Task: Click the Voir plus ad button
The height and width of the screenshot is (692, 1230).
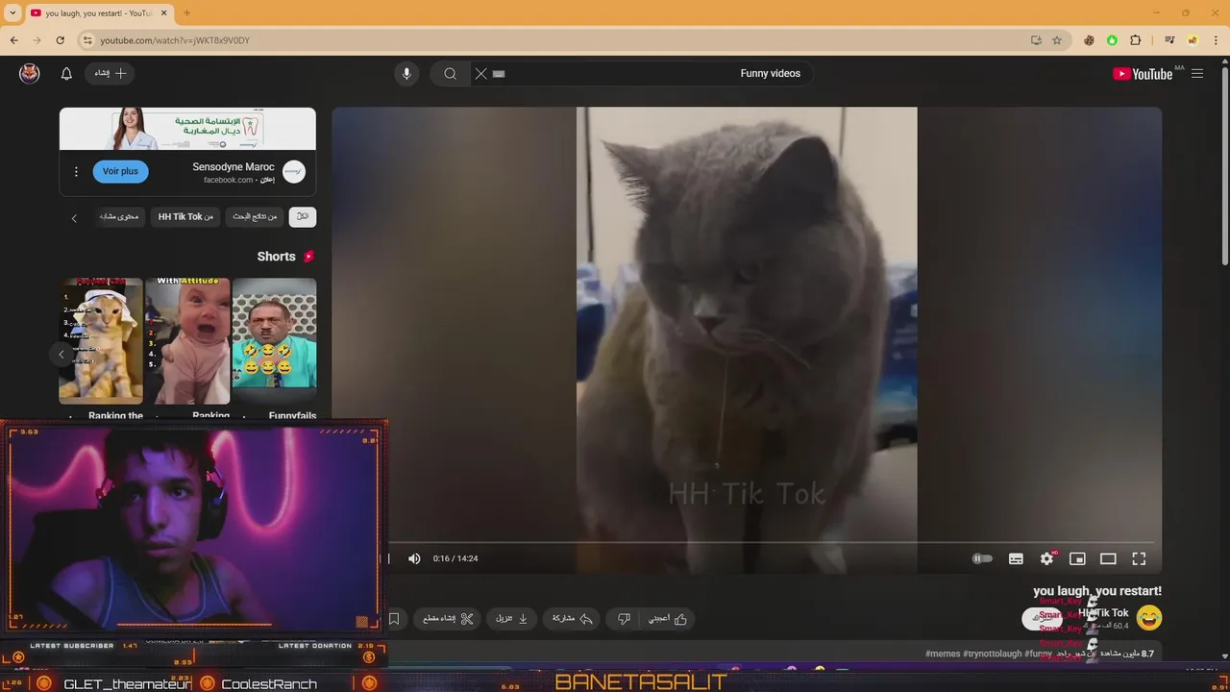Action: click(x=120, y=171)
